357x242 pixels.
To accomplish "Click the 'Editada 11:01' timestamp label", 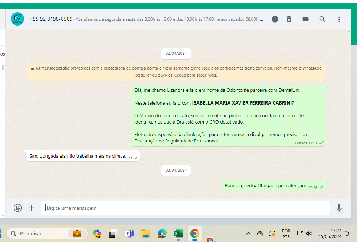I will [x=306, y=143].
